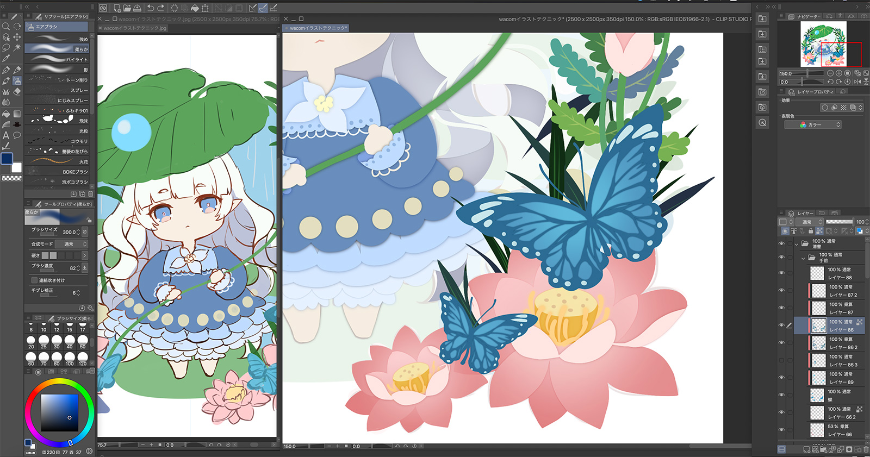Screen dimensions: 870x457
Task: Open the レイヤープロパティ tab
Action: [811, 92]
